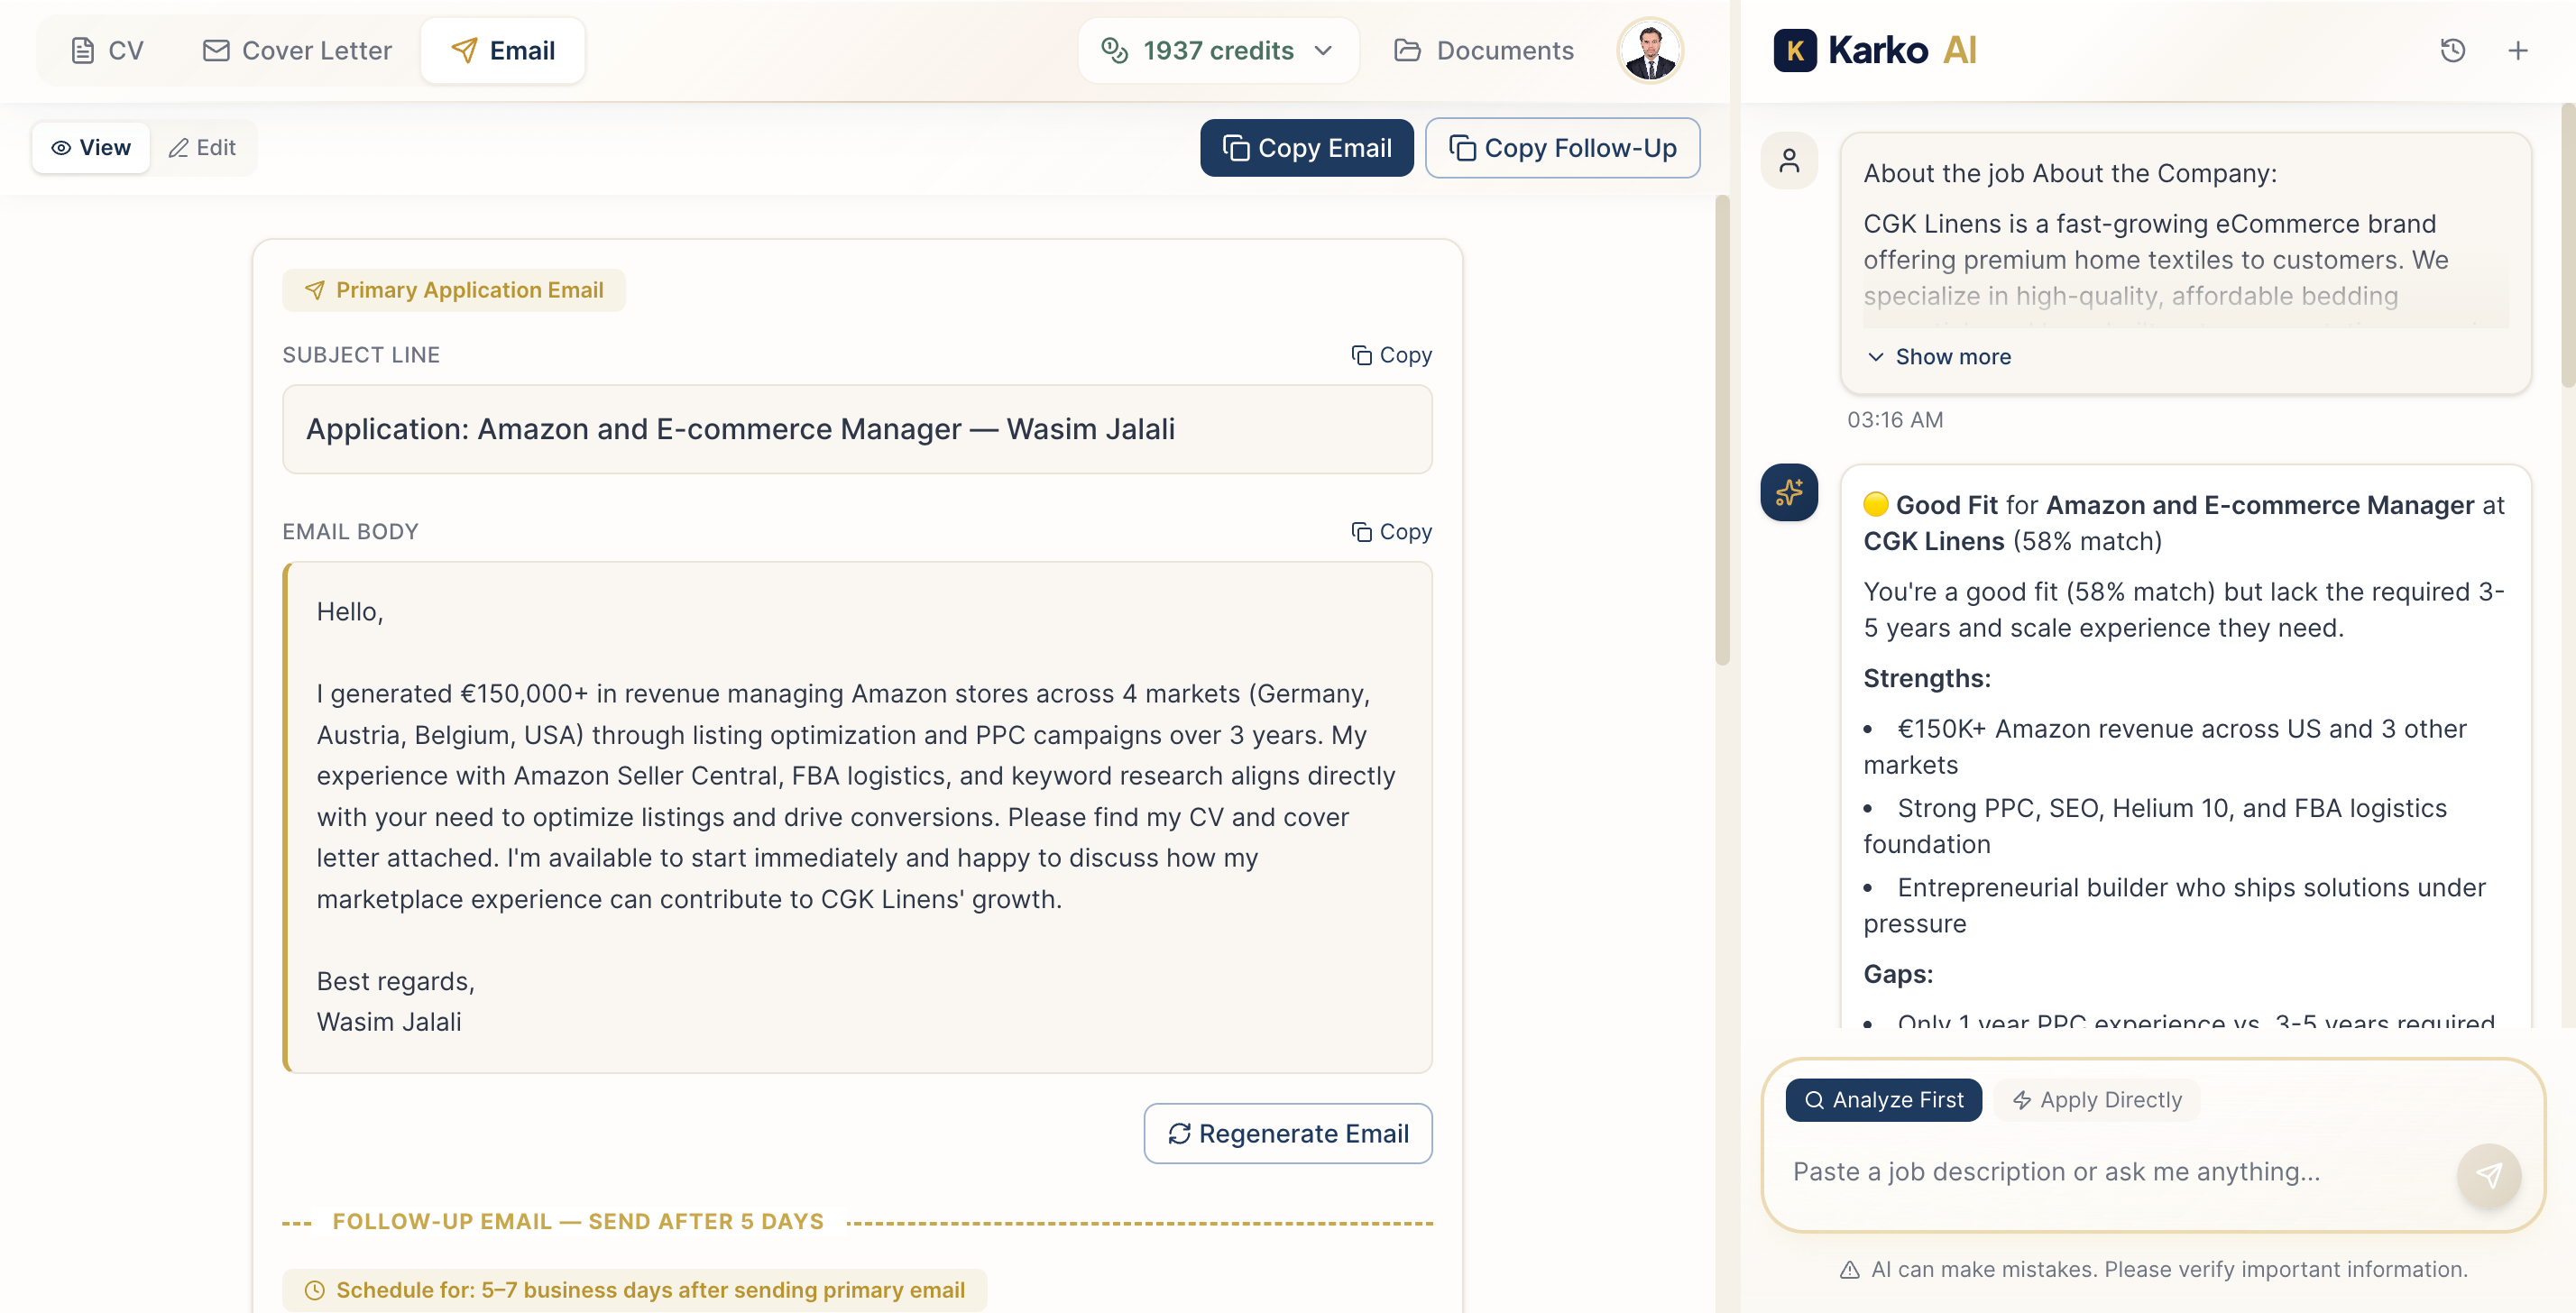Open the Cover Letter tab
The image size is (2576, 1313).
point(297,50)
